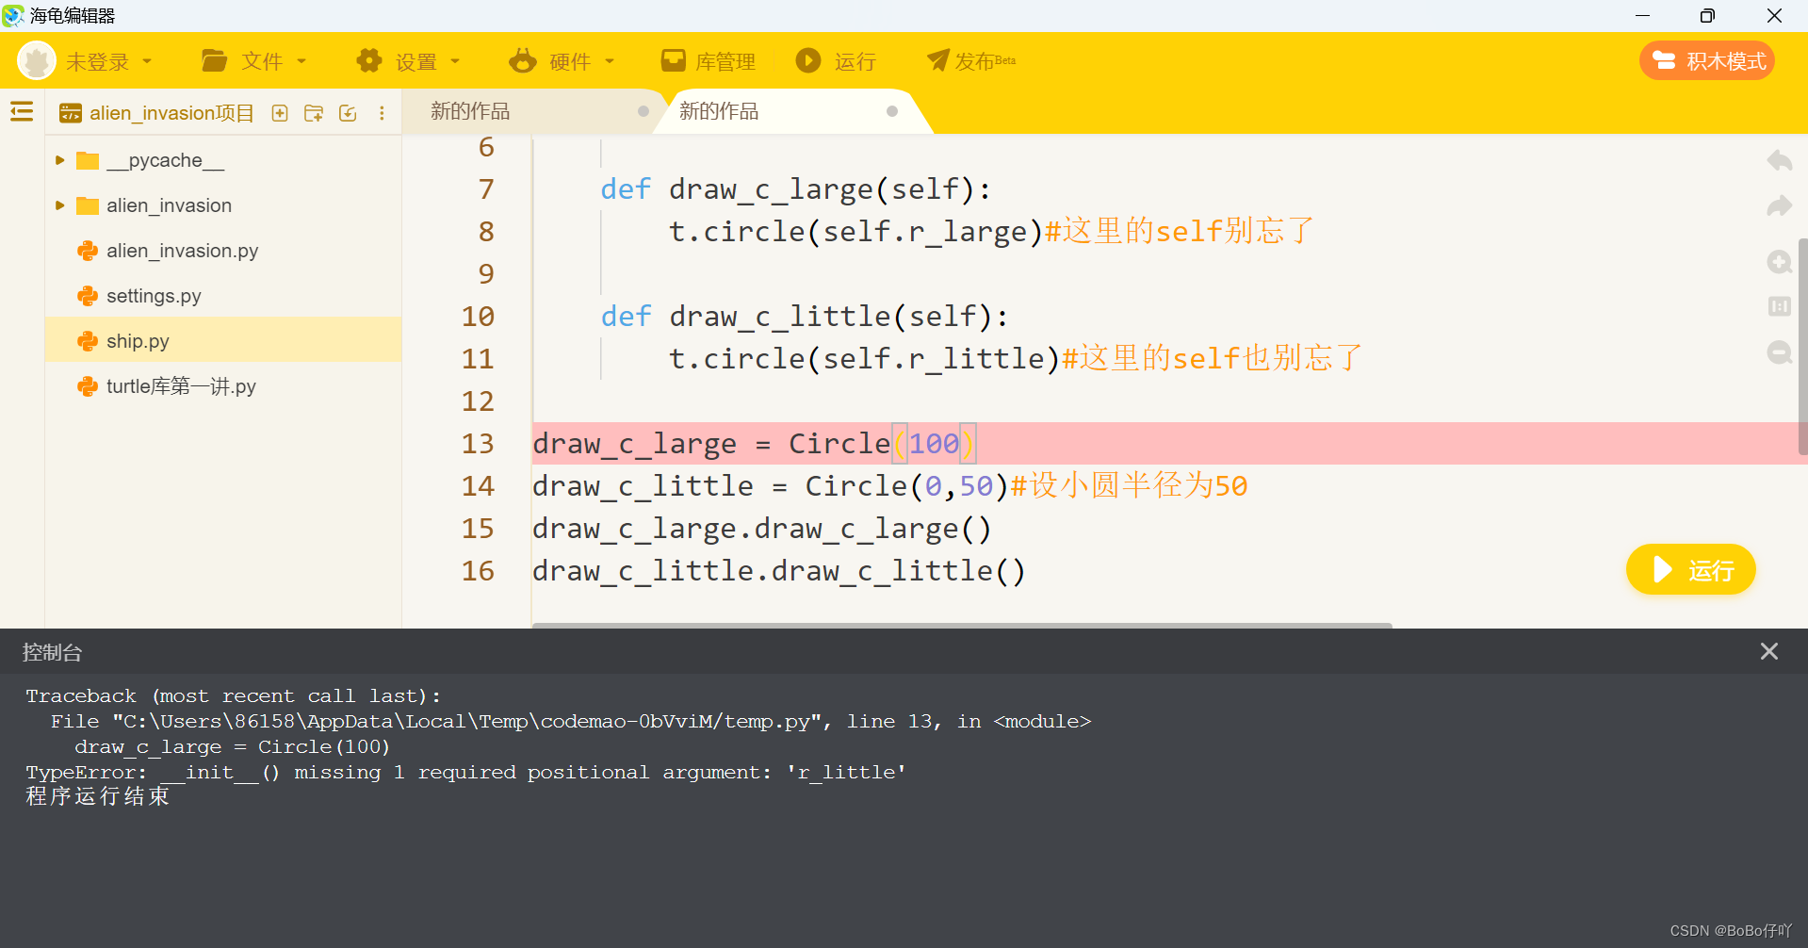Screen dimensions: 1808x948
Task: Click 运行 text in the top toolbar
Action: coord(855,62)
